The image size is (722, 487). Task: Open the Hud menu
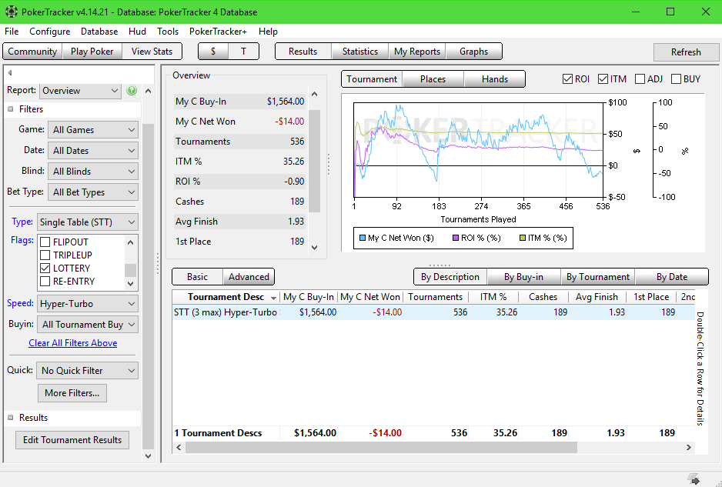click(x=137, y=32)
